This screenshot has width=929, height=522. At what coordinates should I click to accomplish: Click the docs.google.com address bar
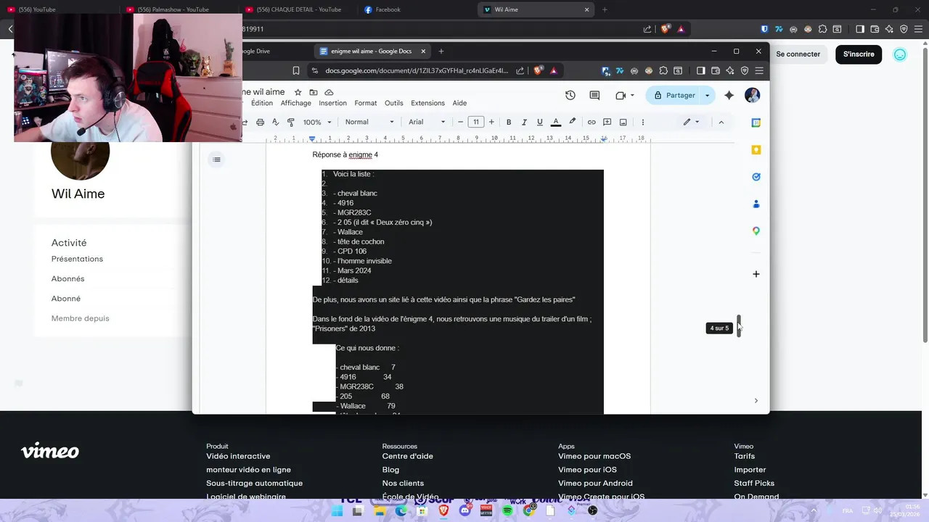pos(416,70)
